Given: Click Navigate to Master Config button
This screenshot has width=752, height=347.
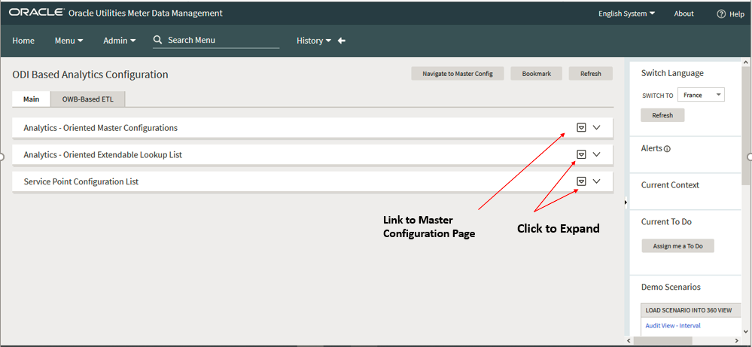Looking at the screenshot, I should coord(458,74).
